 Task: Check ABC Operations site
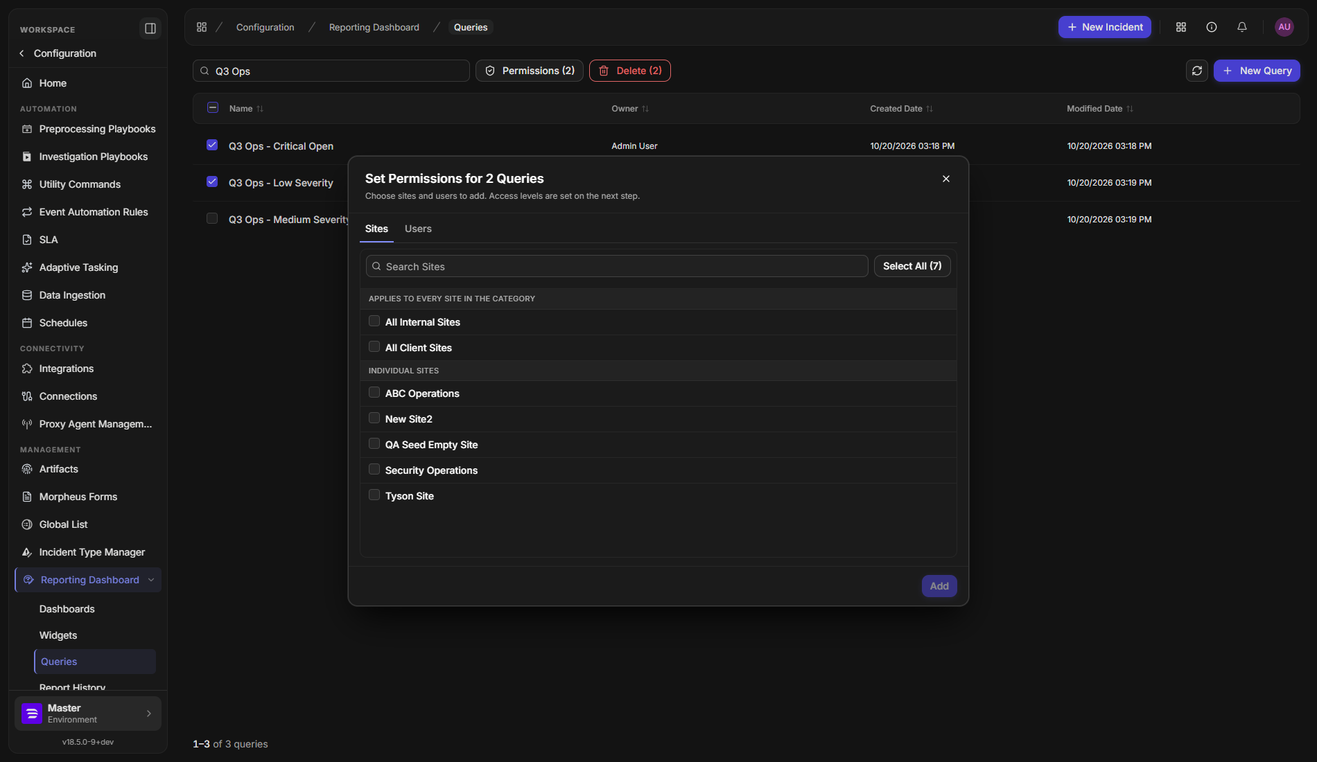[374, 393]
